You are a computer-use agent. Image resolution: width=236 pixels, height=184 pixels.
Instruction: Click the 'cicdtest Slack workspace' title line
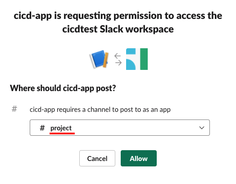coord(118,29)
